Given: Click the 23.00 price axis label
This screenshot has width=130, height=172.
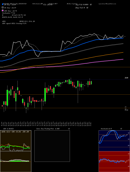Looking at the screenshot, I should point(126,110).
